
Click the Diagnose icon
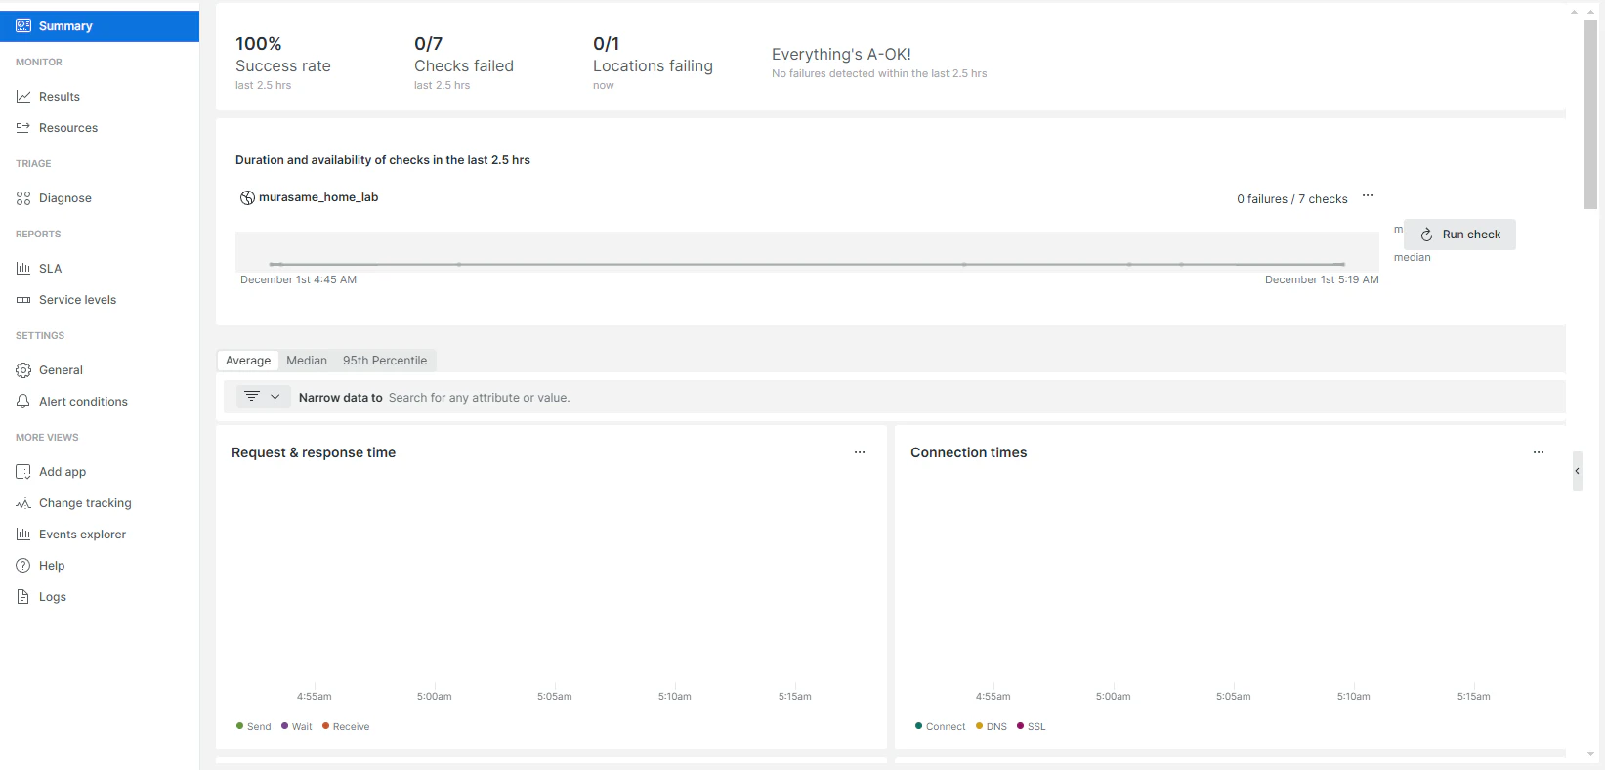tap(23, 198)
